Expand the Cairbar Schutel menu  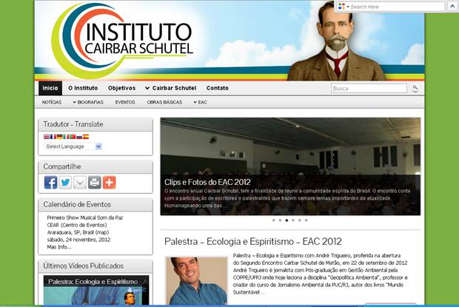[171, 88]
